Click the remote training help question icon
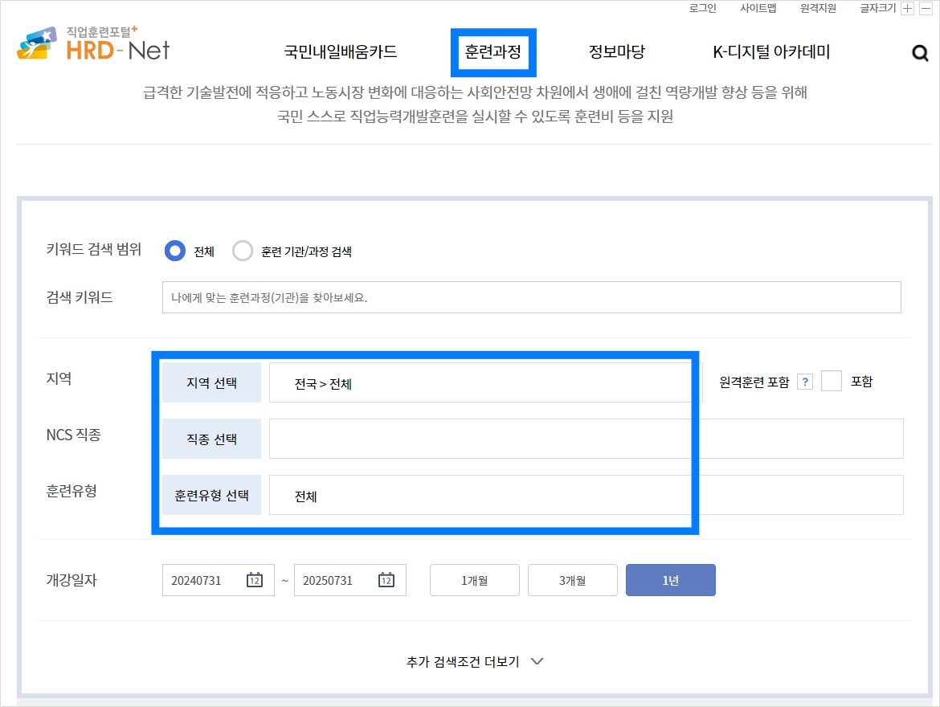The height and width of the screenshot is (707, 940). (x=804, y=382)
